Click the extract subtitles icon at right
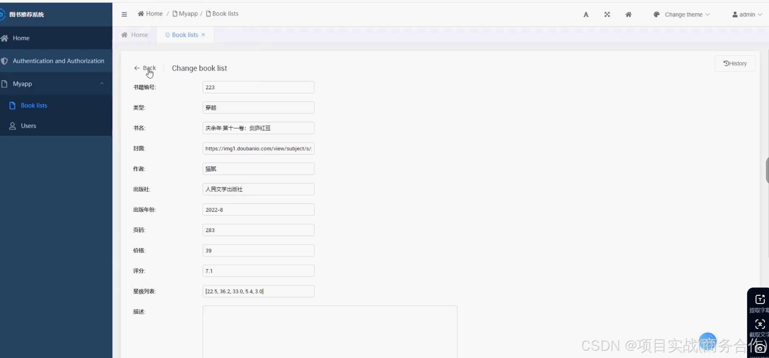Viewport: 769px width, 358px height. pyautogui.click(x=760, y=299)
